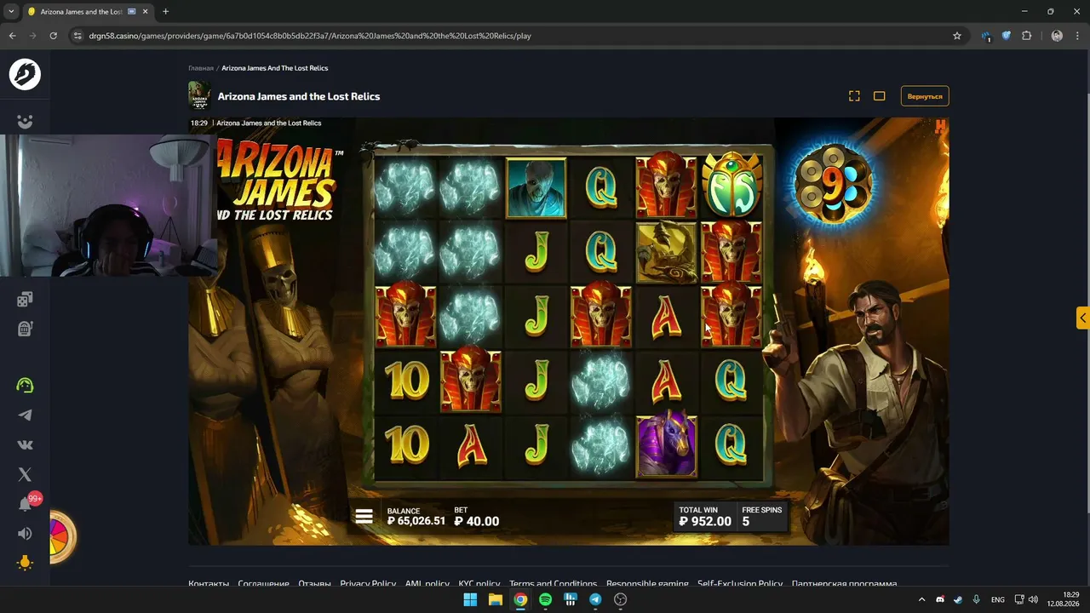Click the Free Spins counter 5

(x=746, y=521)
